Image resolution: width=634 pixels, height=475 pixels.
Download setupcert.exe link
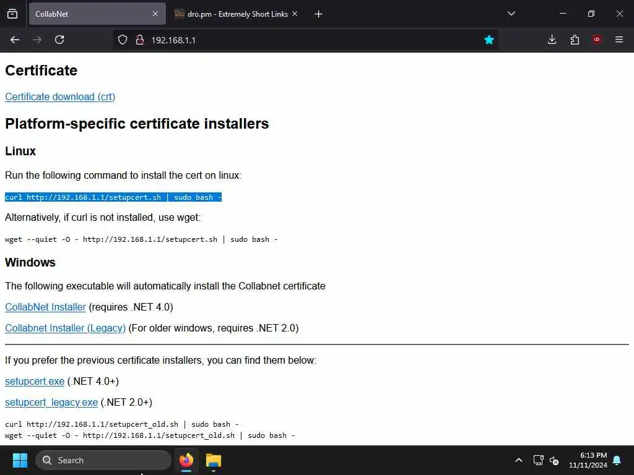tap(35, 381)
